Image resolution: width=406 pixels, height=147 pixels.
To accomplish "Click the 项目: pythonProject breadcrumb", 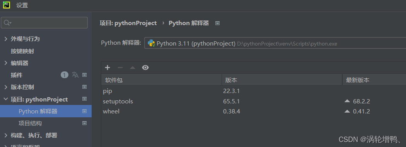I will click(128, 23).
